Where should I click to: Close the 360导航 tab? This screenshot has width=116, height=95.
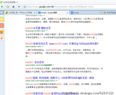point(35,13)
